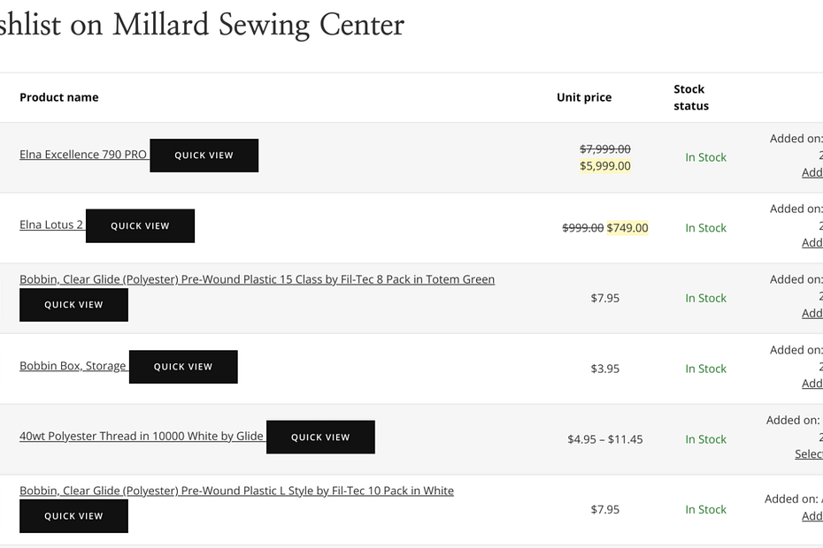Open the Bobbin Box, Storage link
The width and height of the screenshot is (823, 548).
[x=73, y=366]
